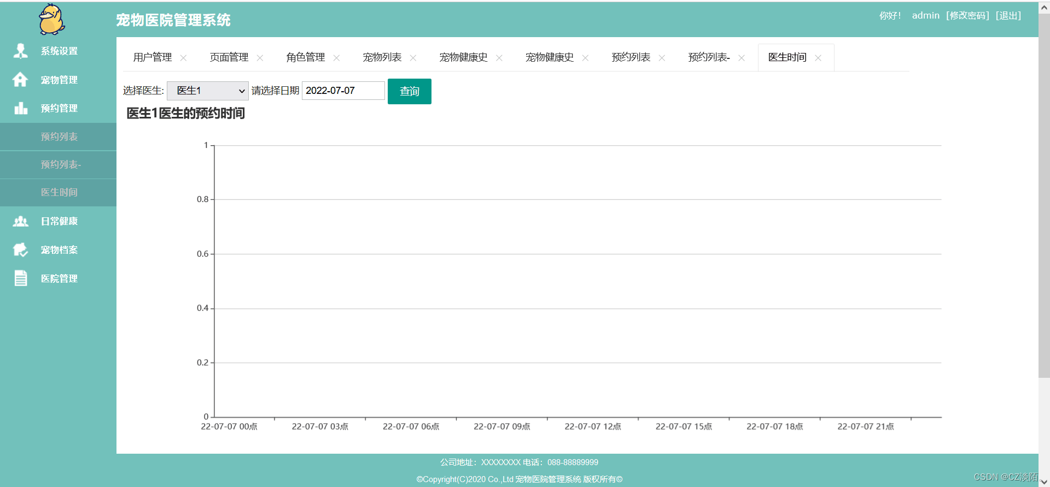Image resolution: width=1050 pixels, height=487 pixels.
Task: Expand the 日常健康 menu
Action: pyautogui.click(x=58, y=221)
